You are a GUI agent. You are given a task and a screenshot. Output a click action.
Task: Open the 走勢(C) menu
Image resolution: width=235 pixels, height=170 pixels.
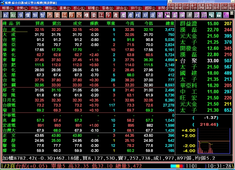pos(22,8)
